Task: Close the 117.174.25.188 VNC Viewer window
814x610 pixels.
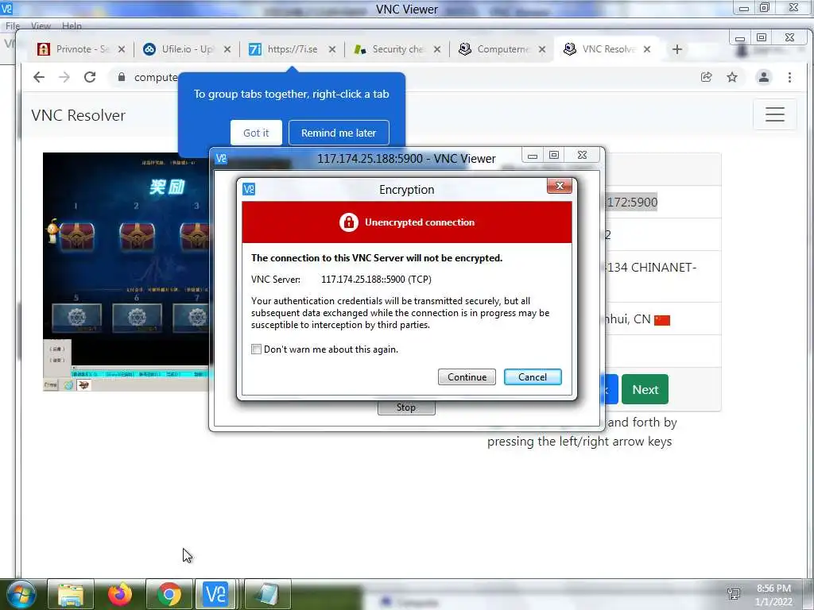Action: point(582,155)
